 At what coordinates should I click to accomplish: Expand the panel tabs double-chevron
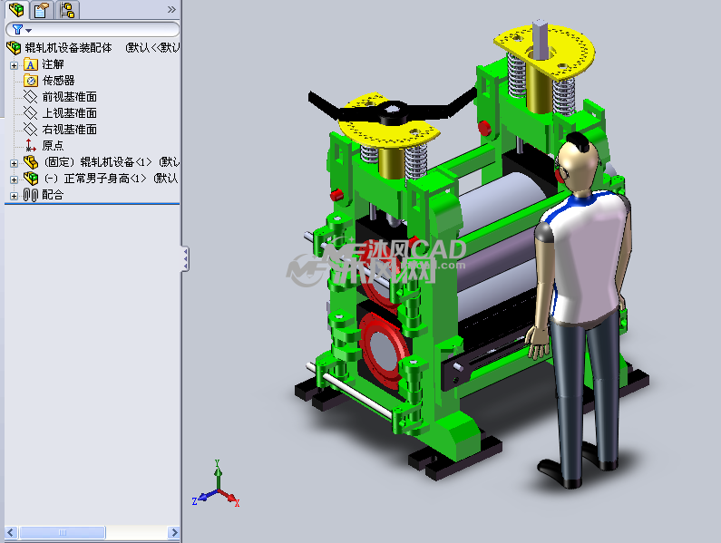(x=171, y=10)
